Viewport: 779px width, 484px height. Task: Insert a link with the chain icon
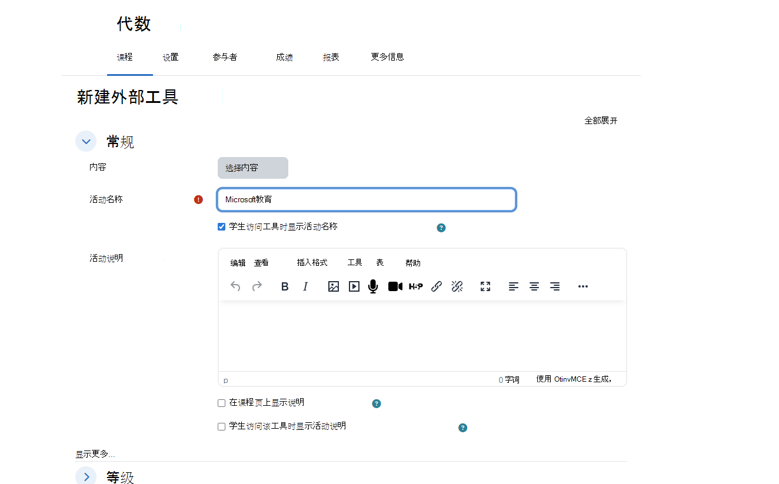[x=437, y=286]
